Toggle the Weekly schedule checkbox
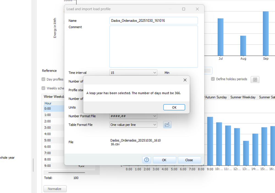The width and height of the screenshot is (275, 193). tap(43, 88)
